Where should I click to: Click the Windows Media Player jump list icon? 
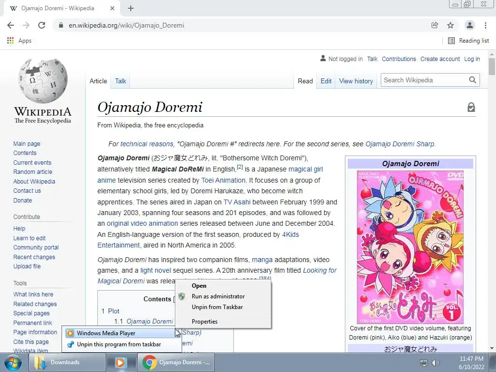click(71, 333)
